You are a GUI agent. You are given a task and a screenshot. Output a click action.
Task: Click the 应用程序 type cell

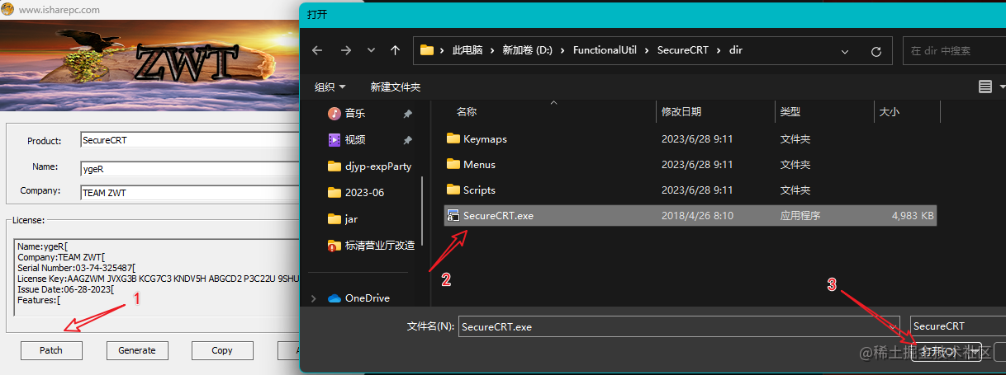click(x=800, y=216)
